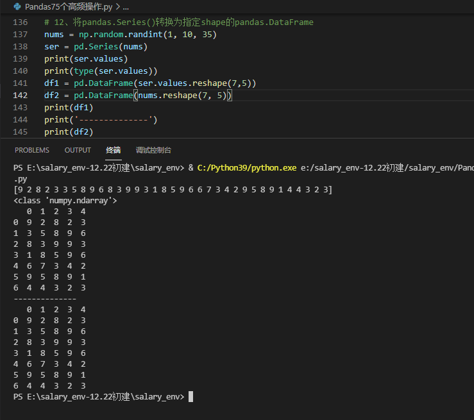The height and width of the screenshot is (420, 474).
Task: Click the breadcrumb ellipsis after file name
Action: click(126, 7)
